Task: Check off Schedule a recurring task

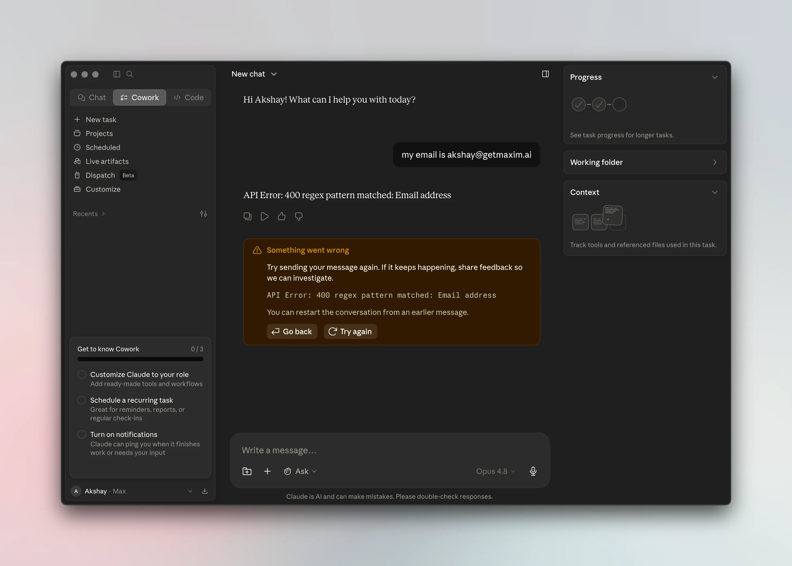Action: point(82,401)
